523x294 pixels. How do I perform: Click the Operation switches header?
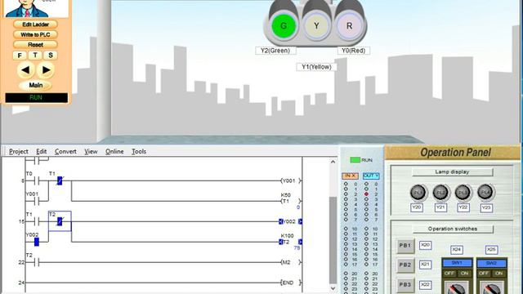(x=453, y=229)
